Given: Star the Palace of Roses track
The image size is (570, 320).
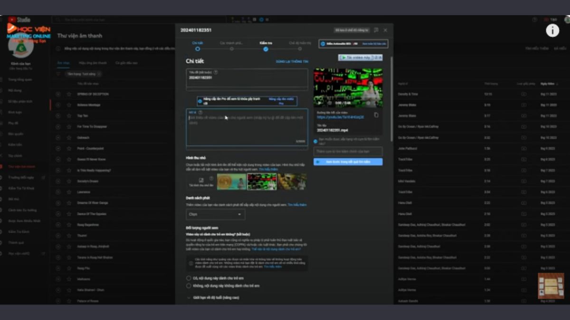Looking at the screenshot, I should coord(69,301).
